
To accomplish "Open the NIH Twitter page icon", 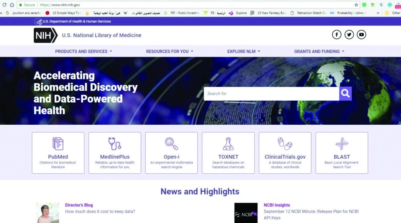I will coord(349,35).
